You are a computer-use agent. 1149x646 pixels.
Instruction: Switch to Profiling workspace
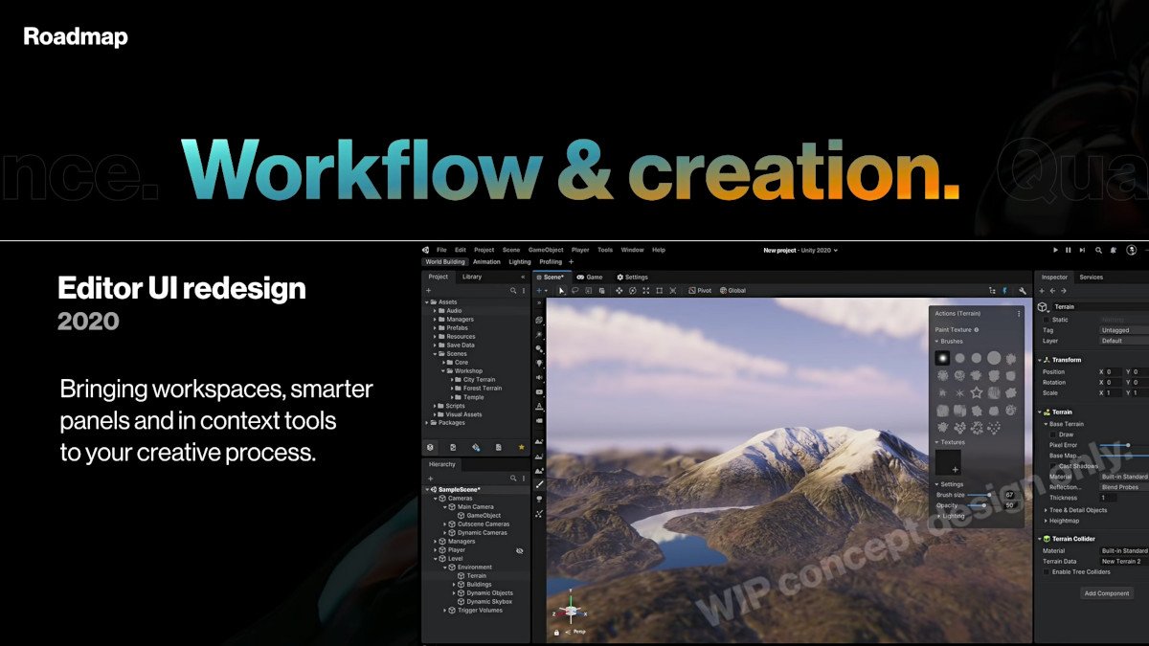(551, 261)
